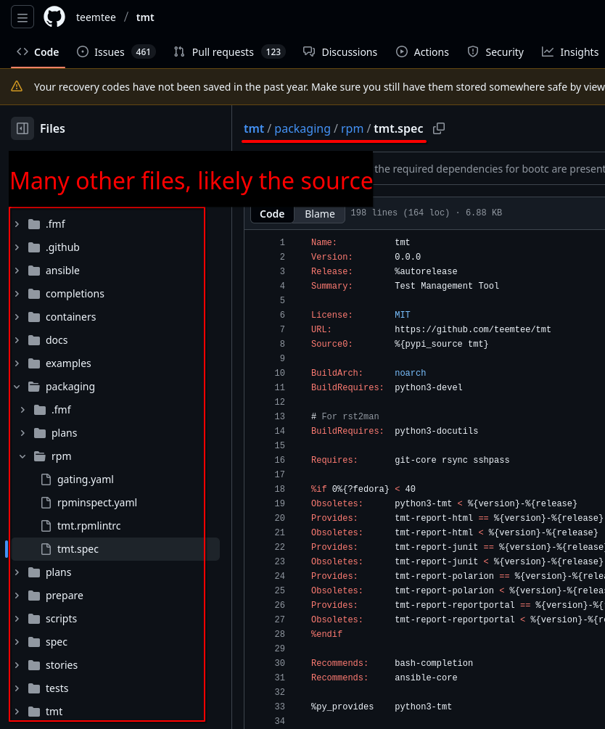Copy the tmt.spec file path
The width and height of the screenshot is (605, 729).
pyautogui.click(x=439, y=128)
